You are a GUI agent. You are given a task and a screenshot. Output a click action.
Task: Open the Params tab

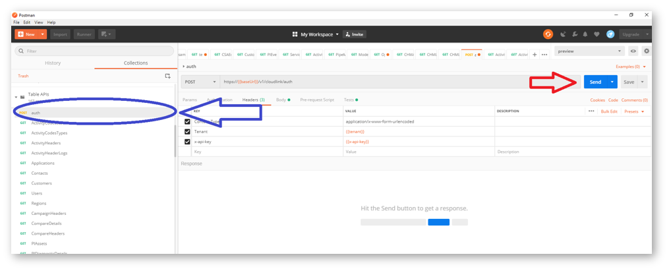(x=189, y=100)
